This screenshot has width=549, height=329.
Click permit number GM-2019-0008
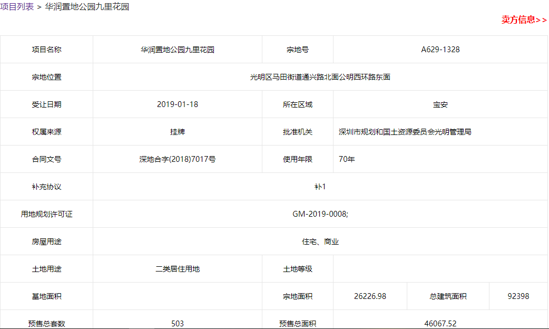pyautogui.click(x=320, y=214)
